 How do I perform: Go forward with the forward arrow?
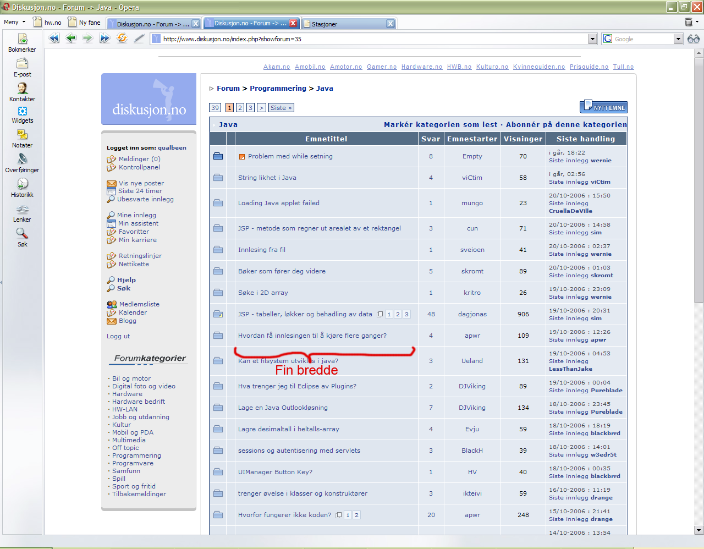[x=87, y=39]
